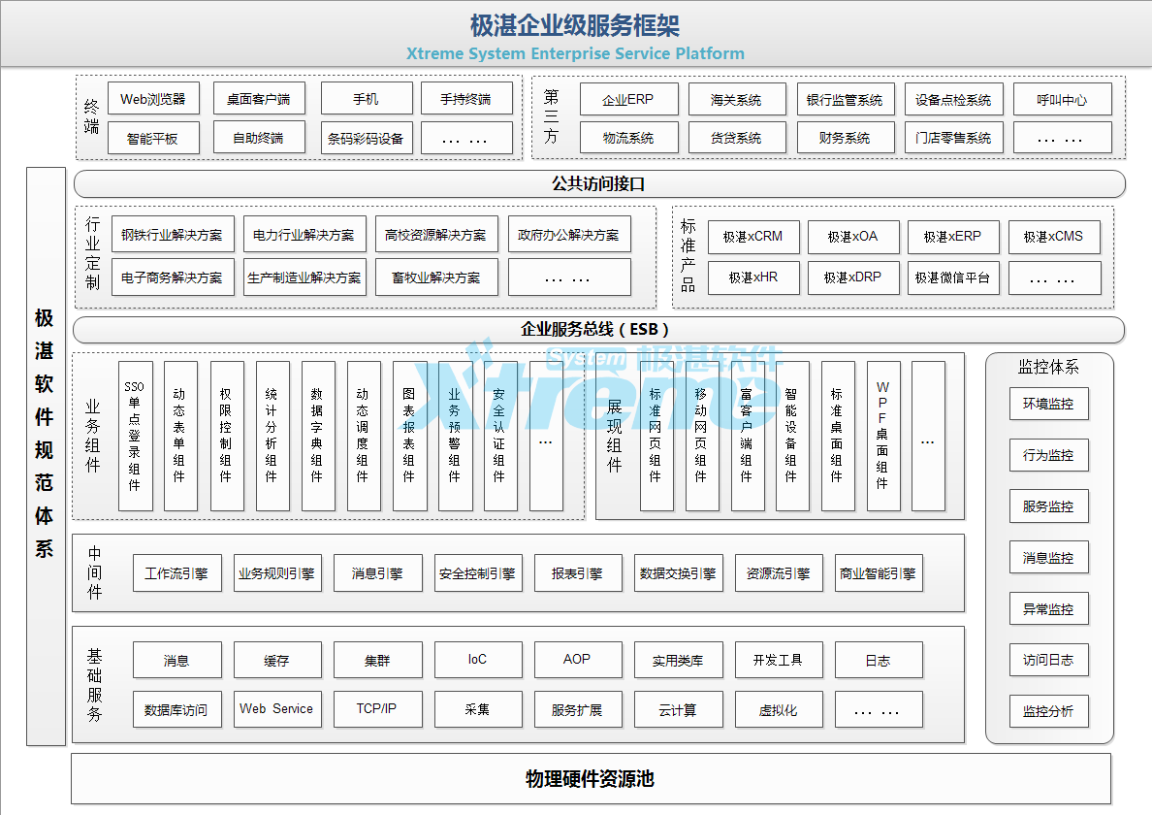
Task: Select the 环境监控 monitoring box
Action: 1048,404
